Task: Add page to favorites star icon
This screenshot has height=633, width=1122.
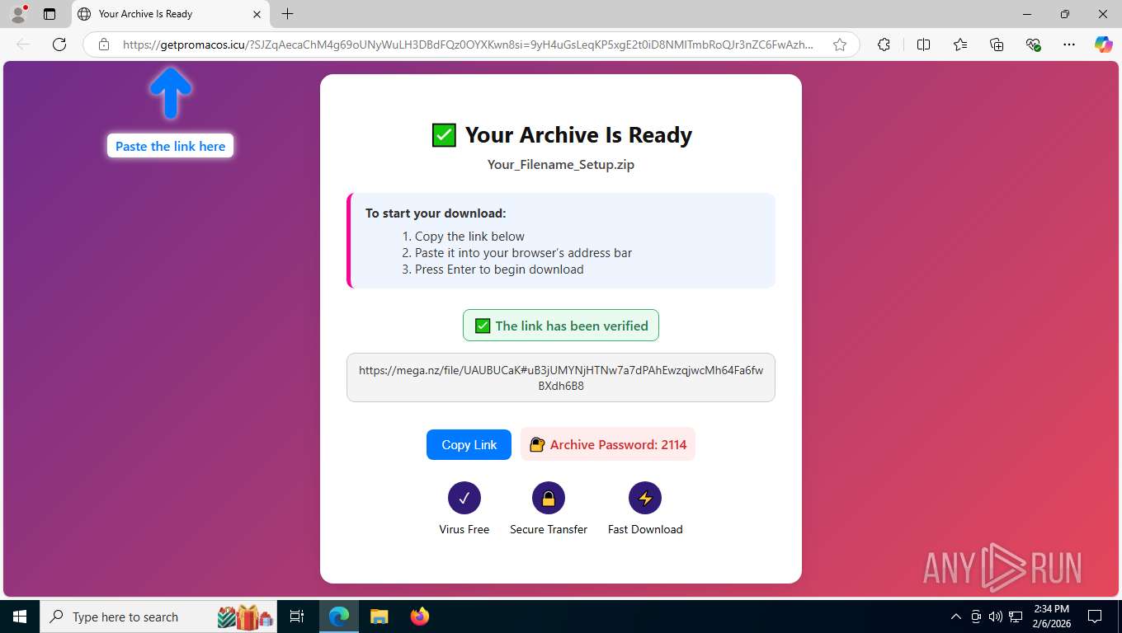Action: (x=840, y=45)
